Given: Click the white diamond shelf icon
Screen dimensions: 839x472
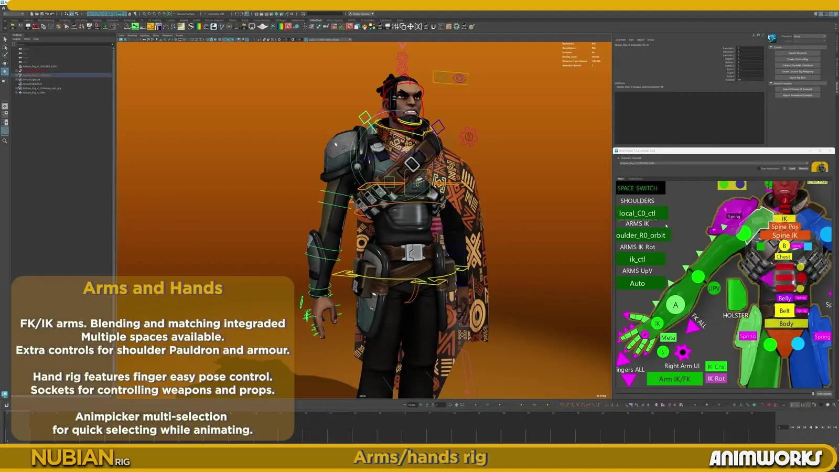Looking at the screenshot, I should coord(263,26).
